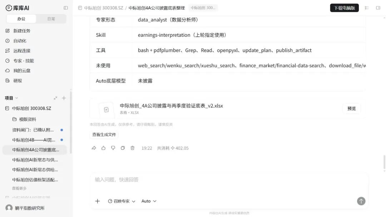This screenshot has height=217, width=386.
Task: Toggle the right side panel icon
Action: (x=378, y=8)
